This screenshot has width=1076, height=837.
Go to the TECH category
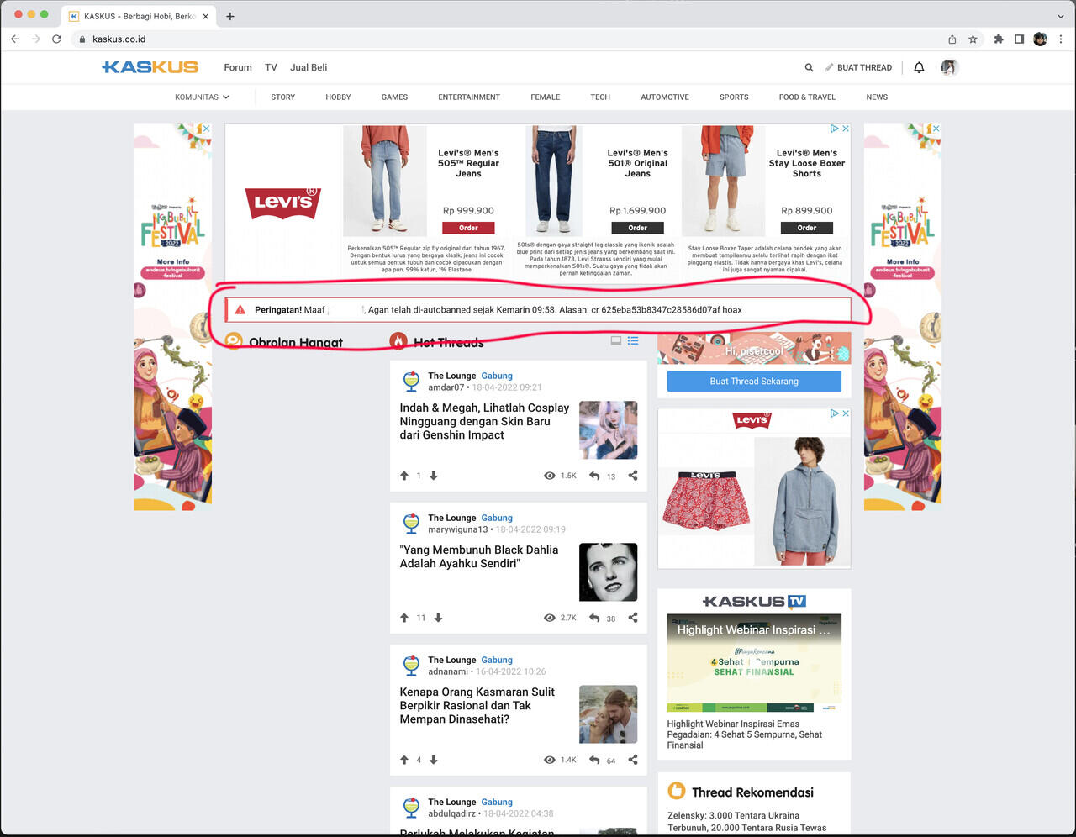pyautogui.click(x=600, y=97)
